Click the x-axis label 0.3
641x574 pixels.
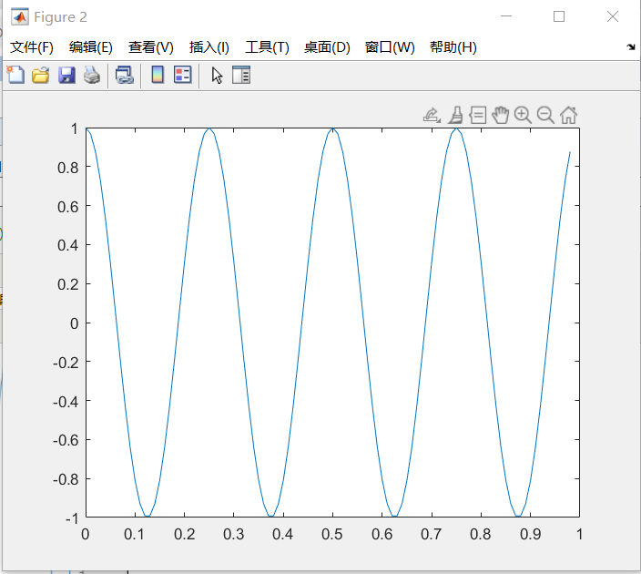pyautogui.click(x=233, y=534)
